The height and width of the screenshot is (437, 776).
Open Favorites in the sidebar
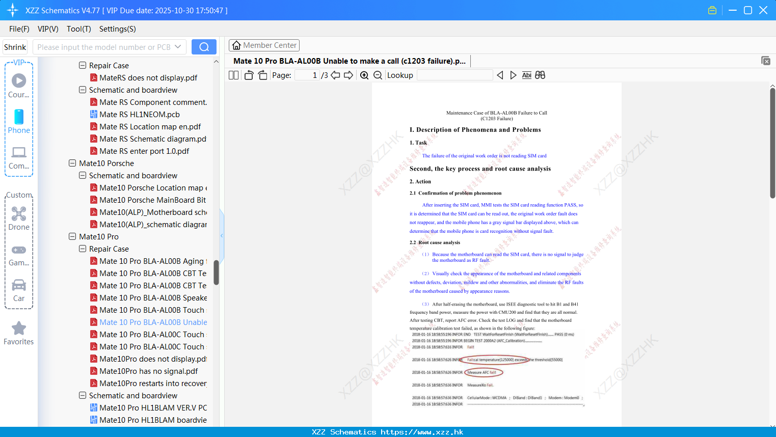19,333
